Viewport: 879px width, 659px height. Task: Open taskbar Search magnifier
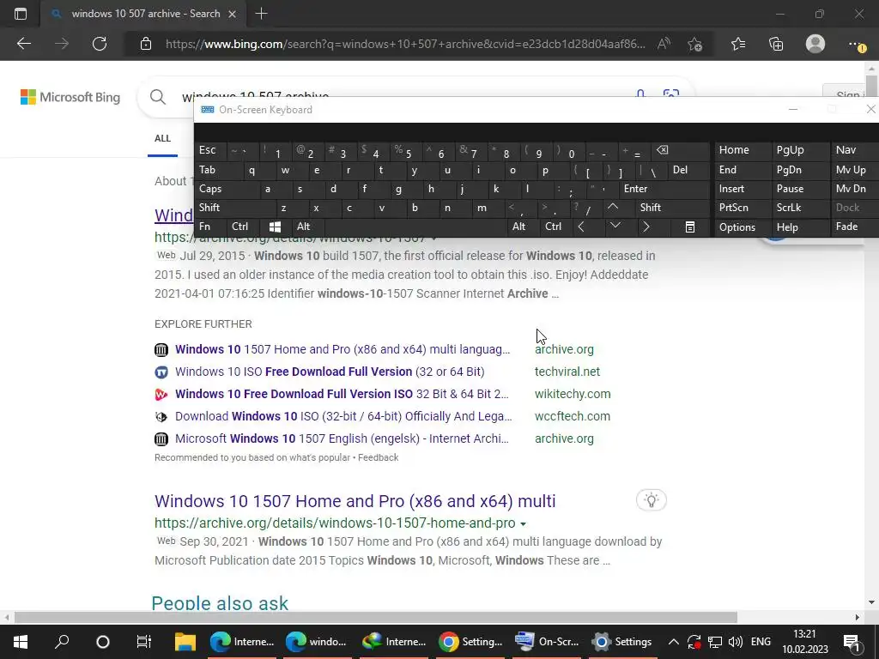point(62,642)
